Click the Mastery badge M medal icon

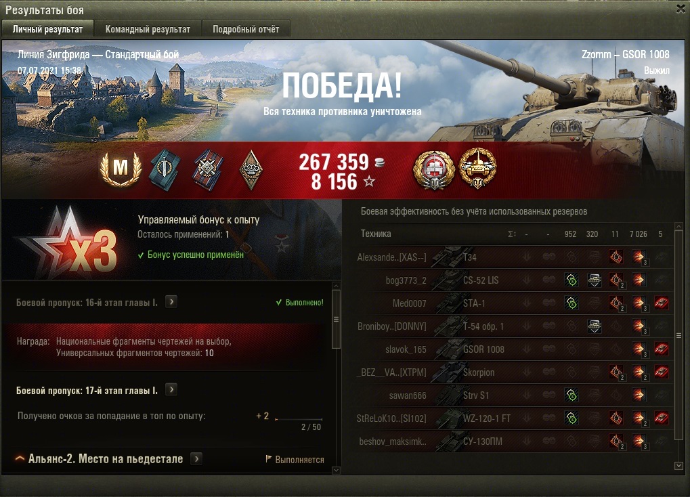coord(121,169)
